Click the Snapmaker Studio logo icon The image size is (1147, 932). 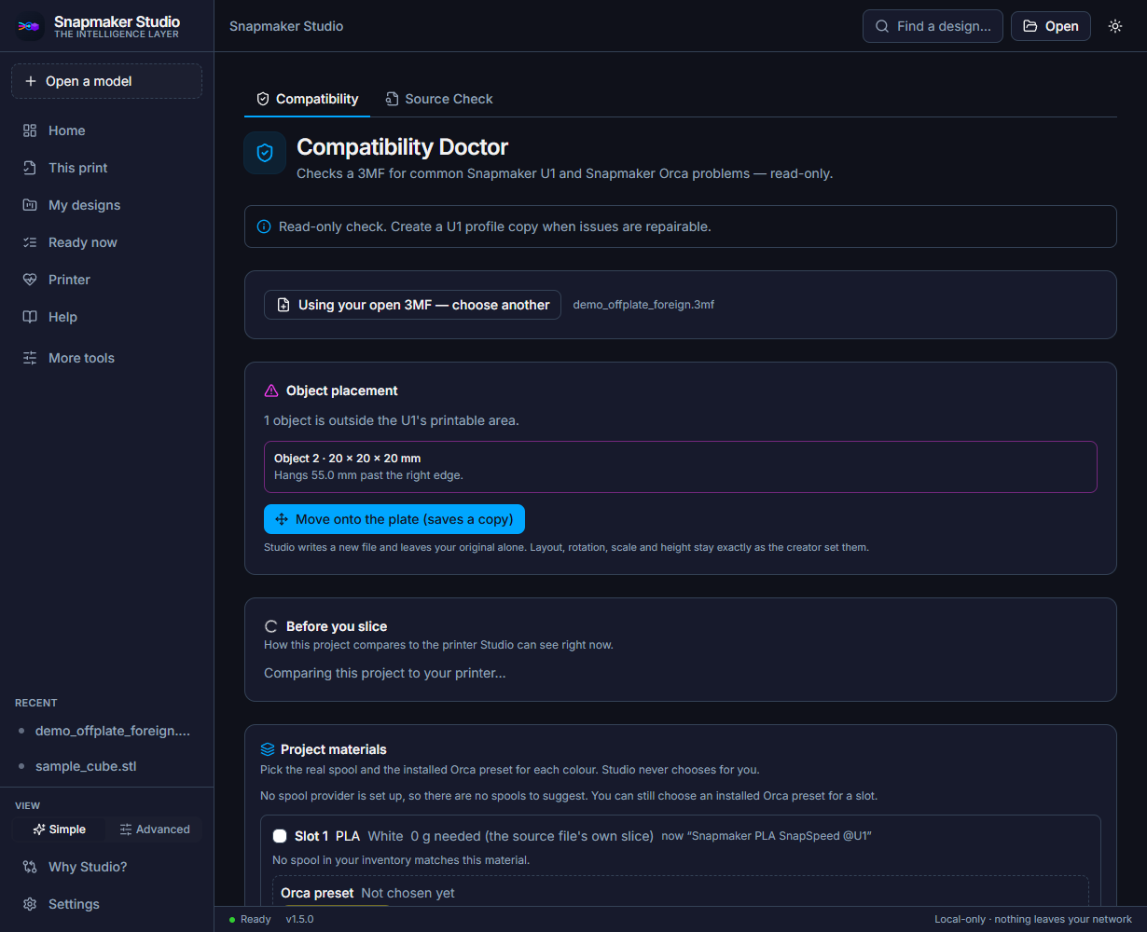tap(30, 26)
